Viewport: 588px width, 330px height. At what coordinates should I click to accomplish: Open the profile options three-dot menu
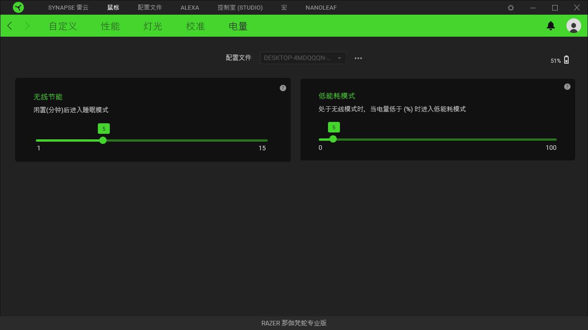pos(358,58)
